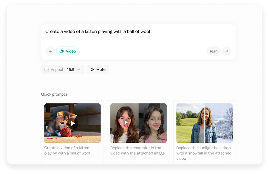Open the Aspect ratio dropdown
This screenshot has height=174, width=269.
pos(63,69)
